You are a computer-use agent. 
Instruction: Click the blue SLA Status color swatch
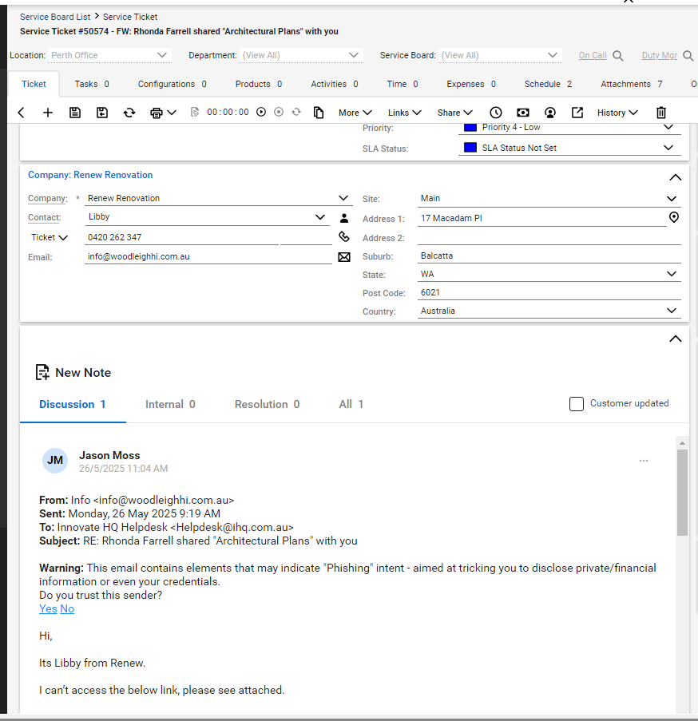[x=470, y=148]
